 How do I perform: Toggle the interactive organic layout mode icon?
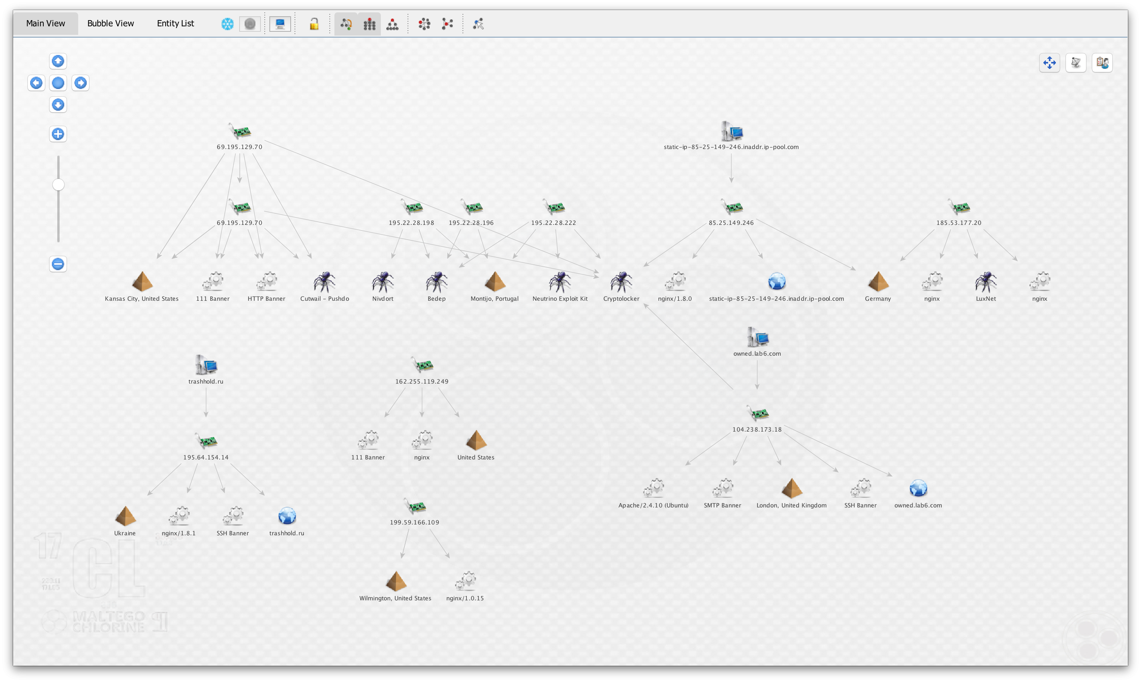pos(346,24)
